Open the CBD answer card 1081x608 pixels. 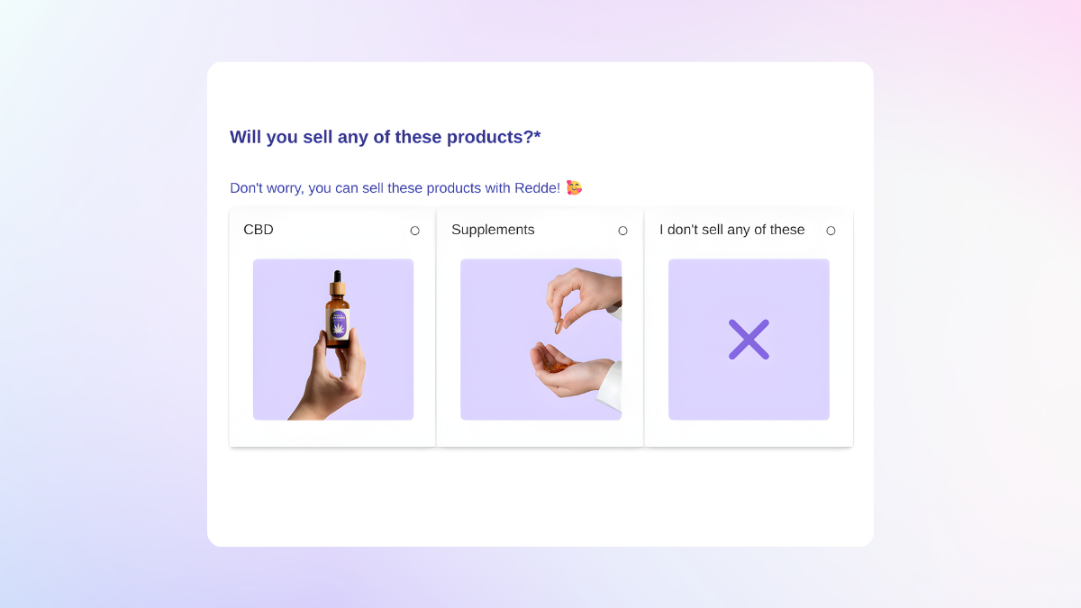tap(332, 327)
